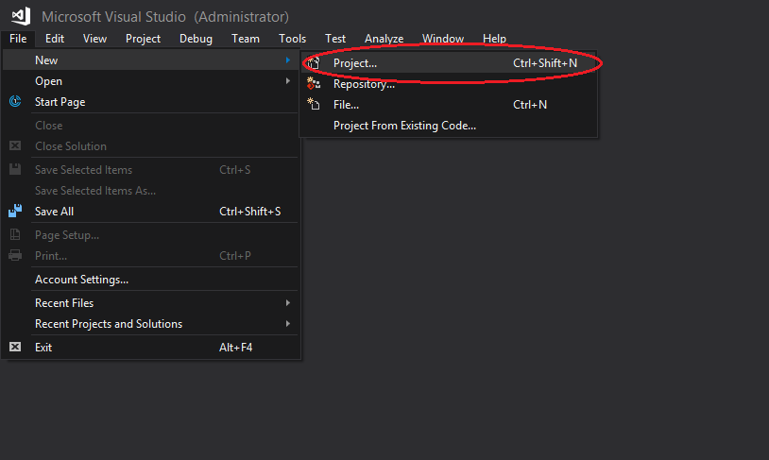Click the Visual Studio logo icon
Screen dimensions: 769x460
click(21, 16)
